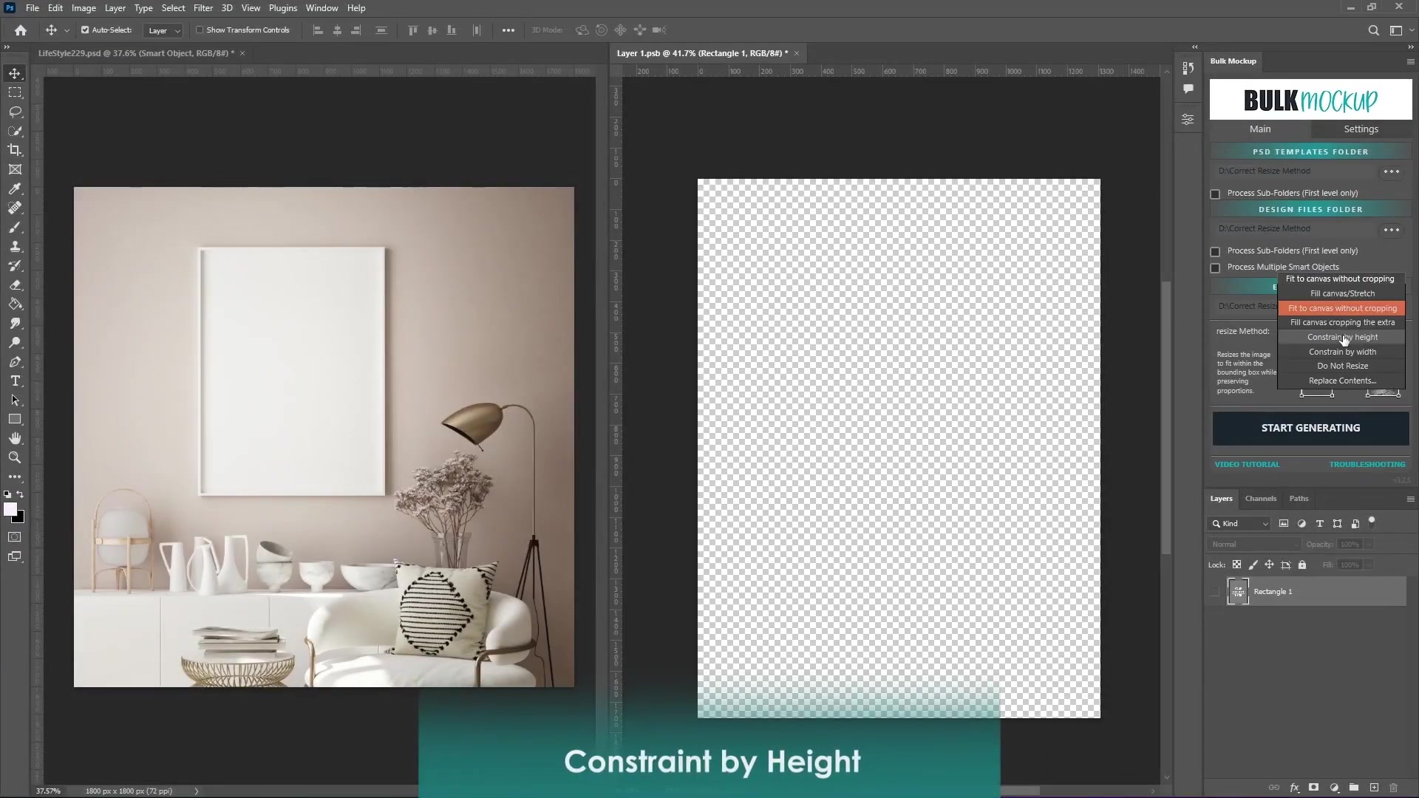
Task: Open the layer filter Kind dropdown
Action: coord(1238,524)
